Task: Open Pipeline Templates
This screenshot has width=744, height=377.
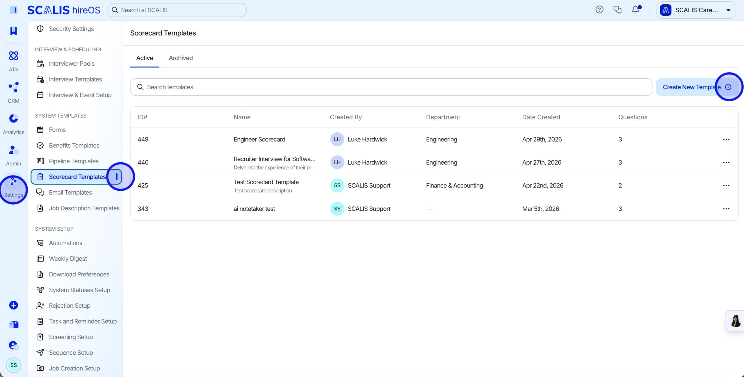Action: 74,161
